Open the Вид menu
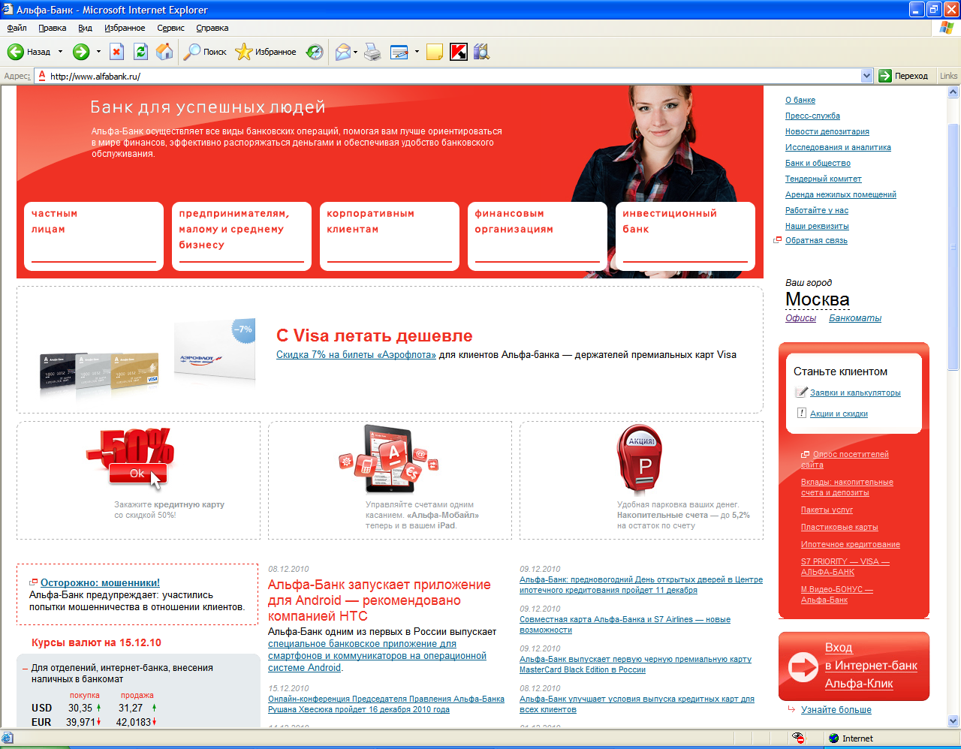The width and height of the screenshot is (961, 749). 85,28
